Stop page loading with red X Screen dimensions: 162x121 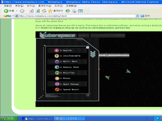tap(31, 11)
